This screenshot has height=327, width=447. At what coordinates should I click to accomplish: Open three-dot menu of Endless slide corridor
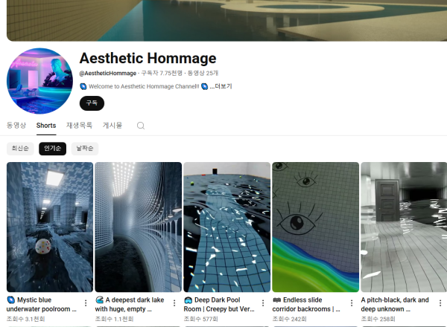coord(352,303)
